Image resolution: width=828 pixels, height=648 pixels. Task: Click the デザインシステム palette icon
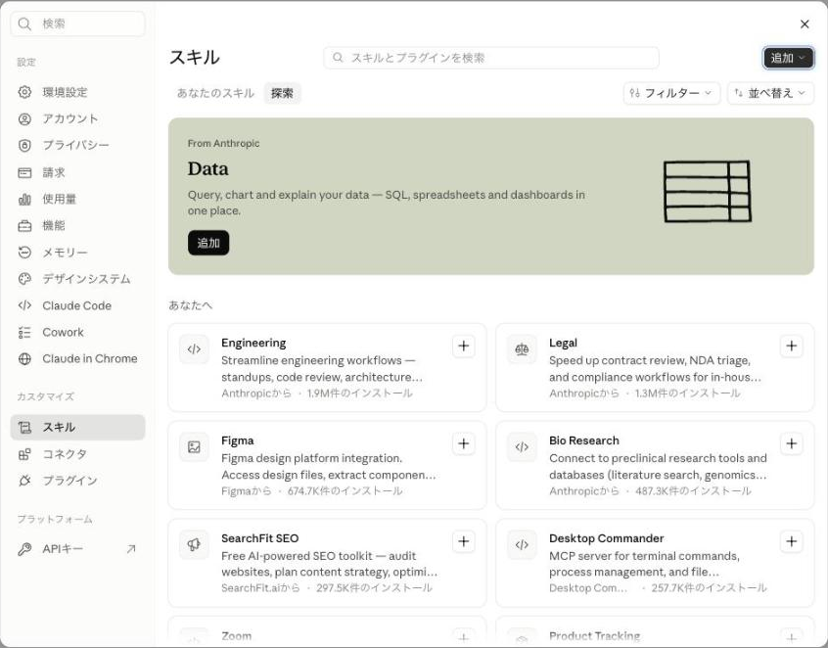(24, 279)
